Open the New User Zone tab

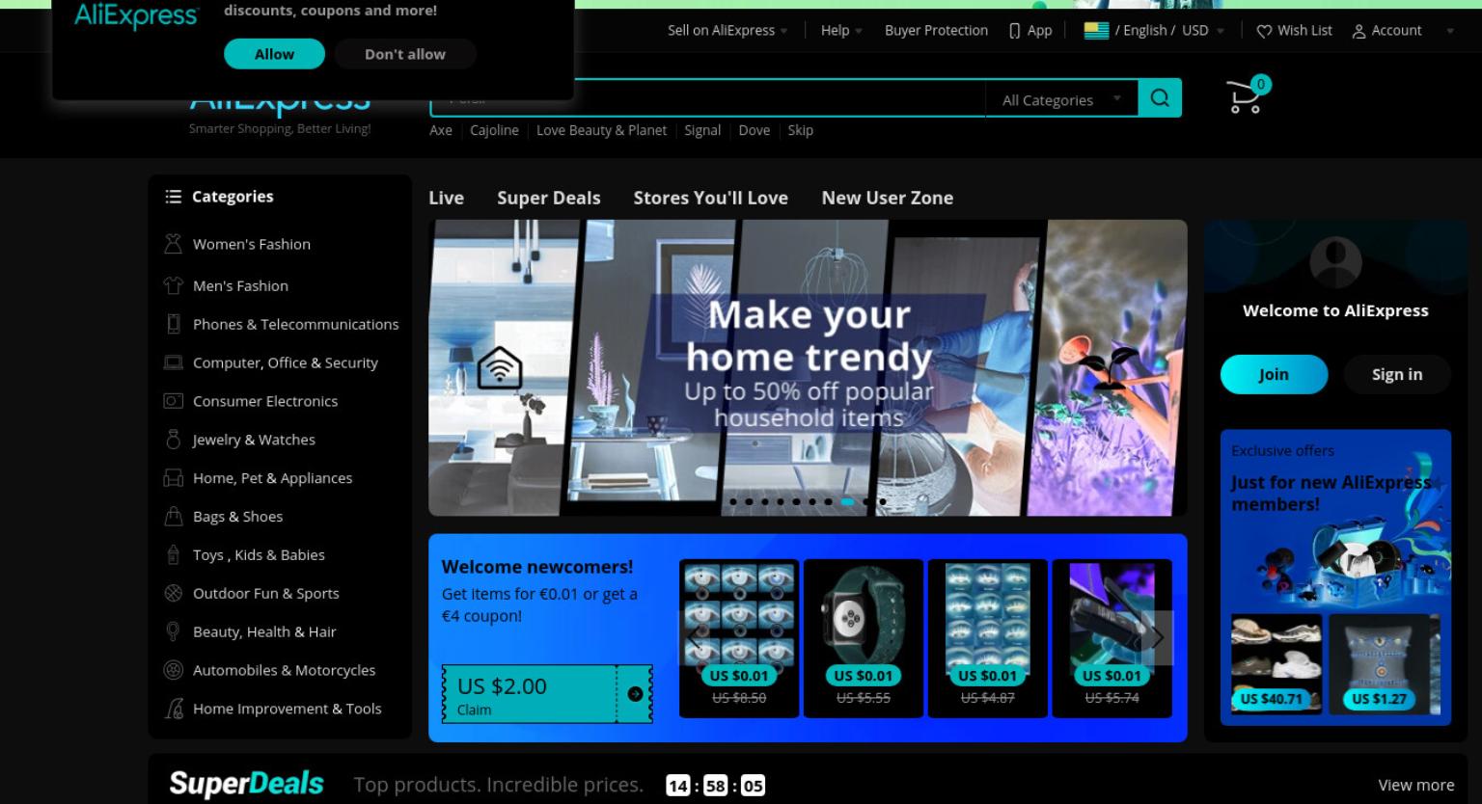click(887, 198)
